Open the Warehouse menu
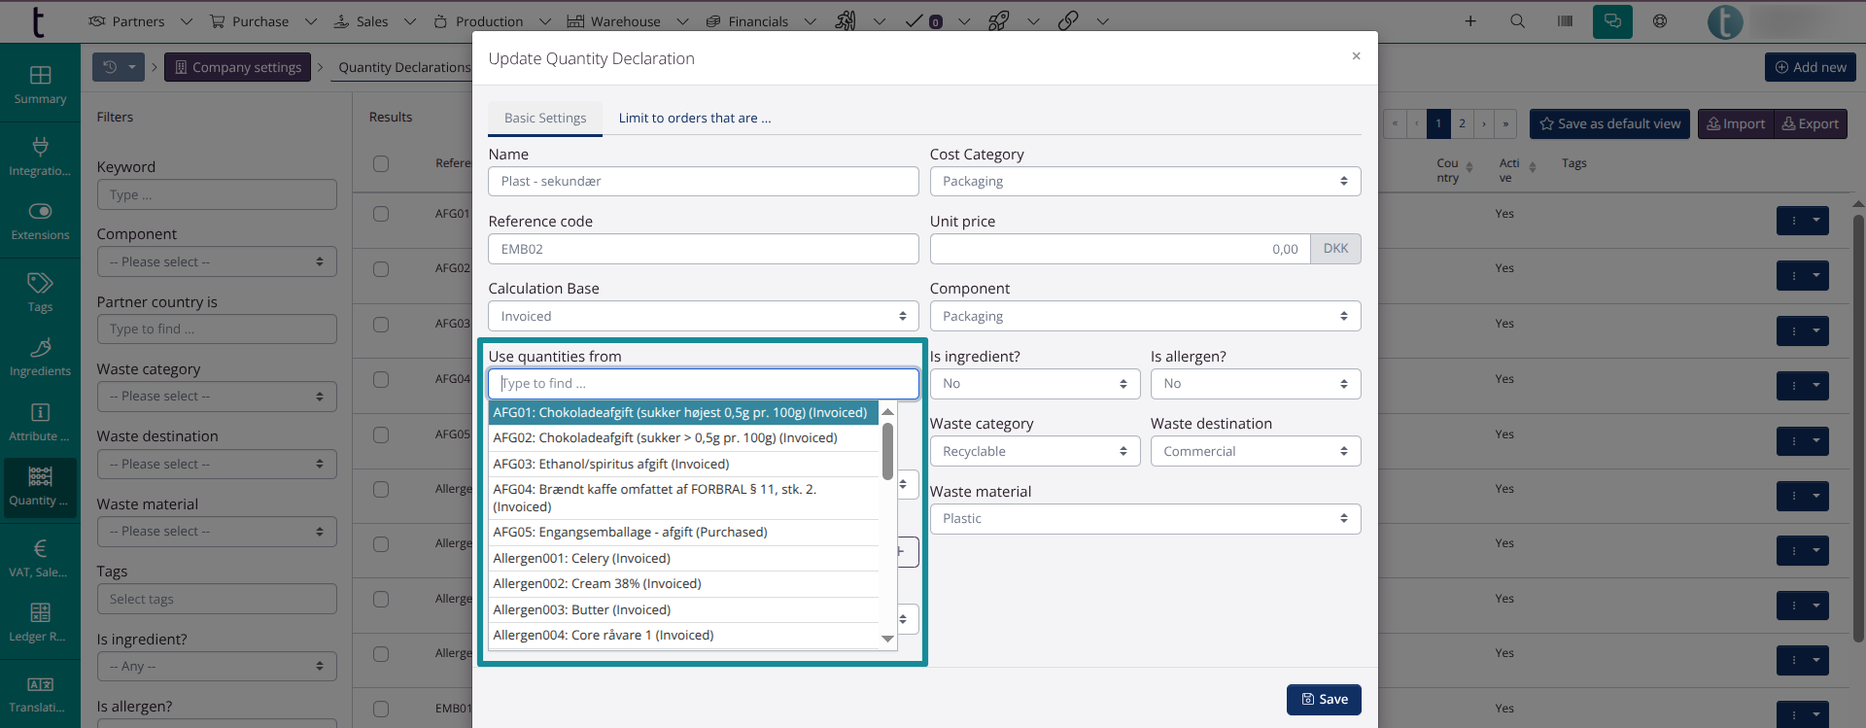Screen dimensions: 1866x728 pos(626,21)
